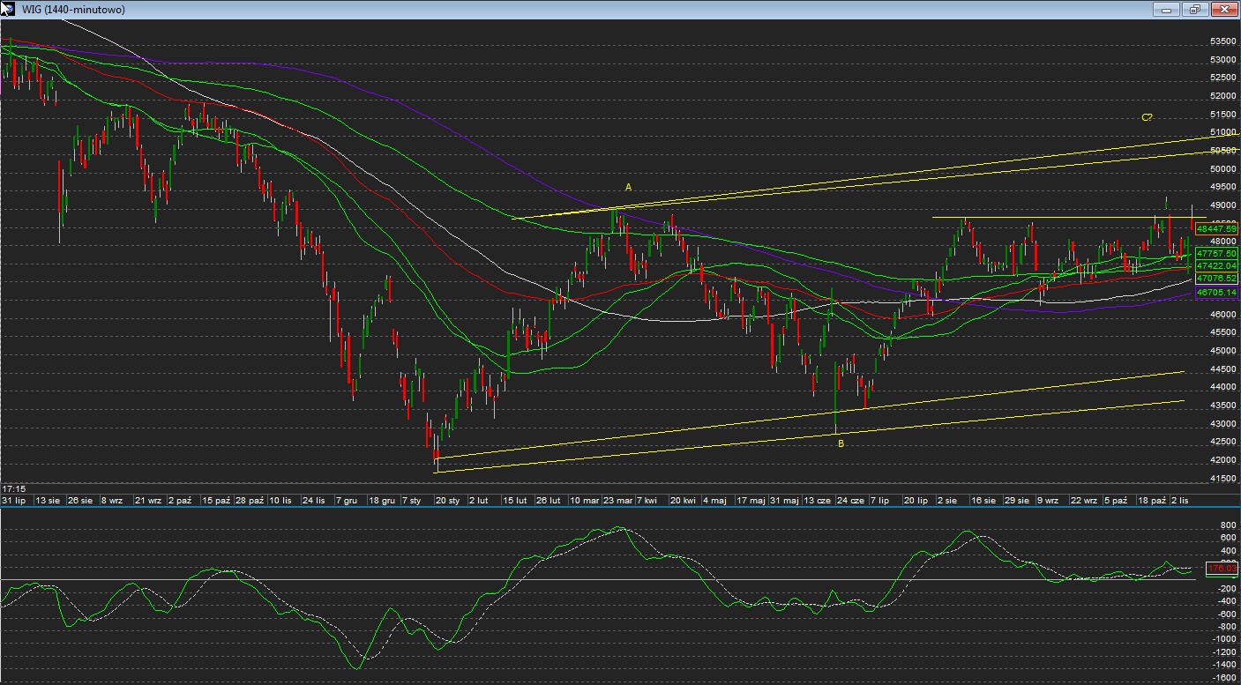Image resolution: width=1241 pixels, height=685 pixels.
Task: Click the 10 lis date label
Action: click(x=281, y=500)
